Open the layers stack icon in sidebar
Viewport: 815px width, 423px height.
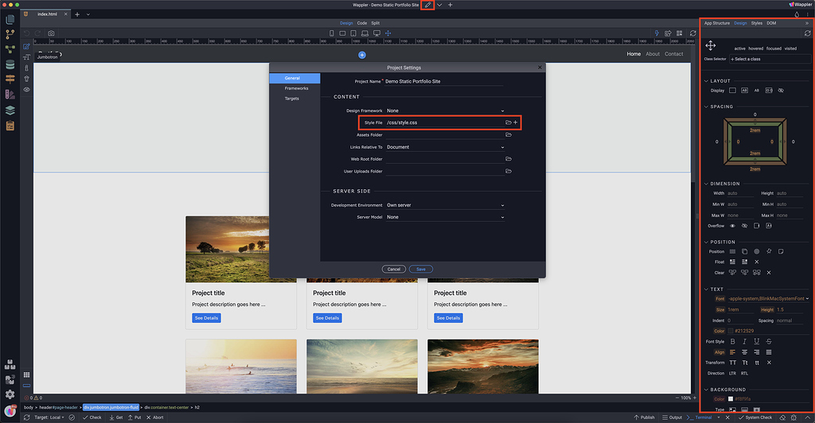(x=10, y=110)
